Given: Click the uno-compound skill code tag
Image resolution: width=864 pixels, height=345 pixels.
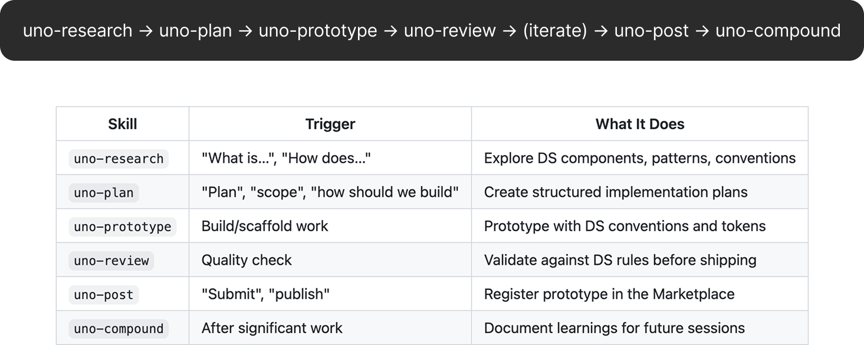Looking at the screenshot, I should (119, 329).
